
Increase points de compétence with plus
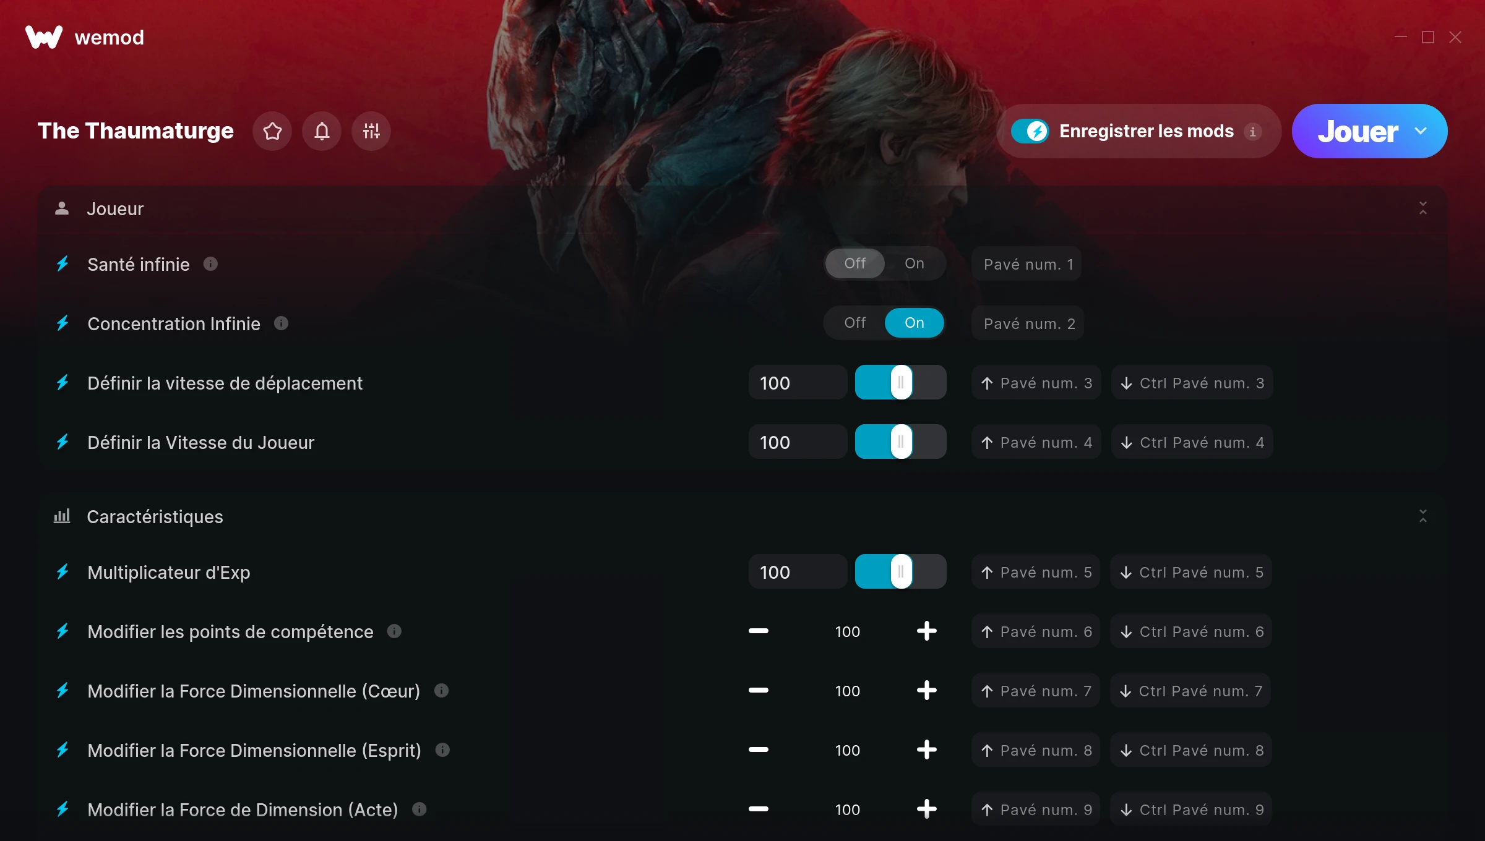[926, 631]
